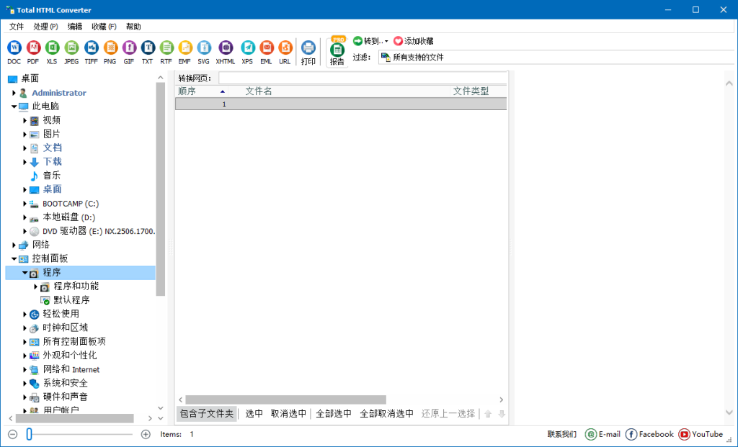Click the 选中 button
The height and width of the screenshot is (447, 738).
pyautogui.click(x=254, y=414)
